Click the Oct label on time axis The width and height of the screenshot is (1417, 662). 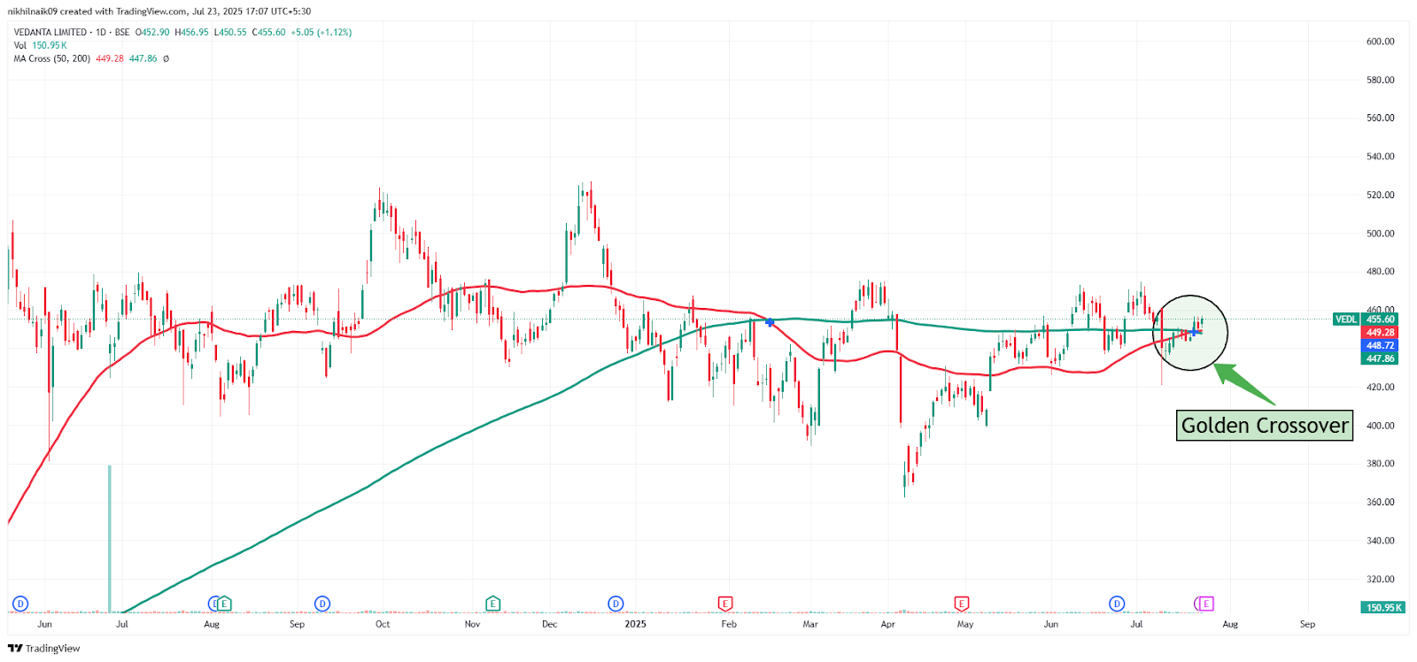coord(383,624)
